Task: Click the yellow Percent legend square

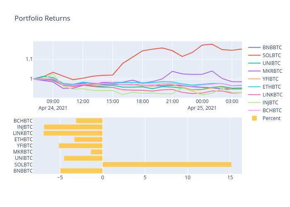Action: [x=254, y=118]
